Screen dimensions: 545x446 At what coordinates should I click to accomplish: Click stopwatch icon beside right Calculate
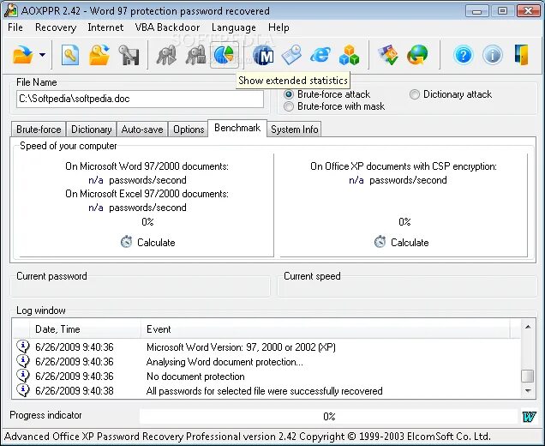click(x=380, y=242)
